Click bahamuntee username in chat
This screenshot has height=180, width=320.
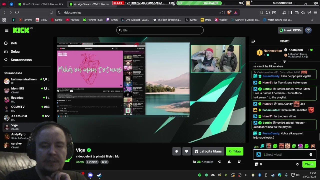[x=271, y=110]
